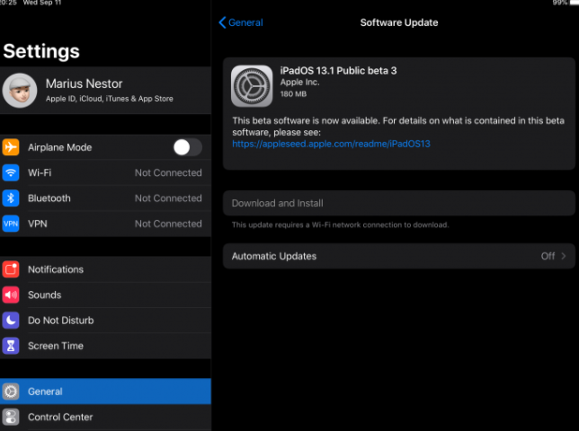Viewport: 579px width, 431px height.
Task: Open the Wi-Fi row
Action: [x=105, y=173]
